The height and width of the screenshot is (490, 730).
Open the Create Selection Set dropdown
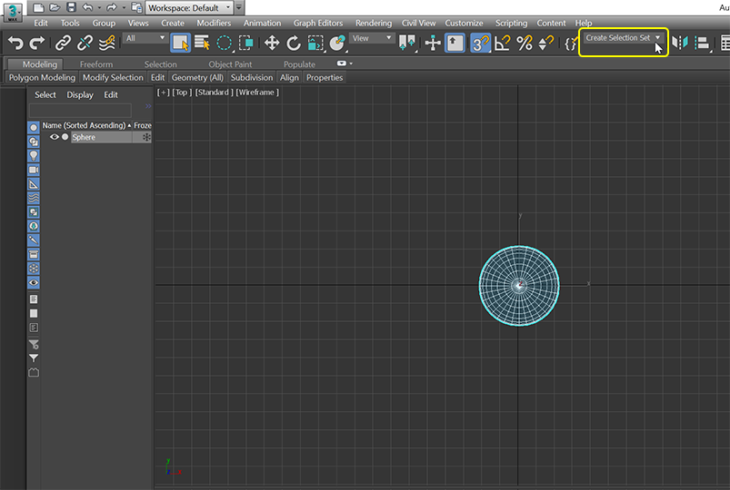click(624, 38)
